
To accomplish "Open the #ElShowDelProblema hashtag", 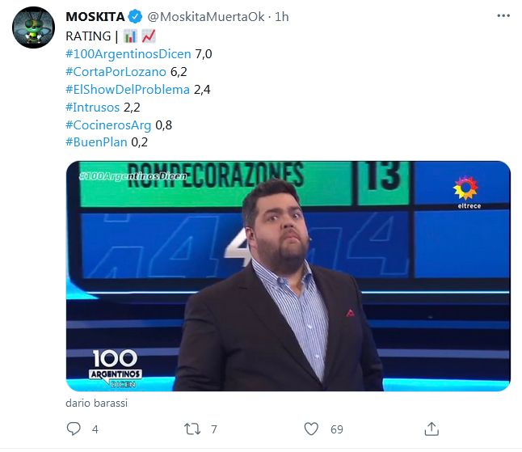I will coord(128,90).
